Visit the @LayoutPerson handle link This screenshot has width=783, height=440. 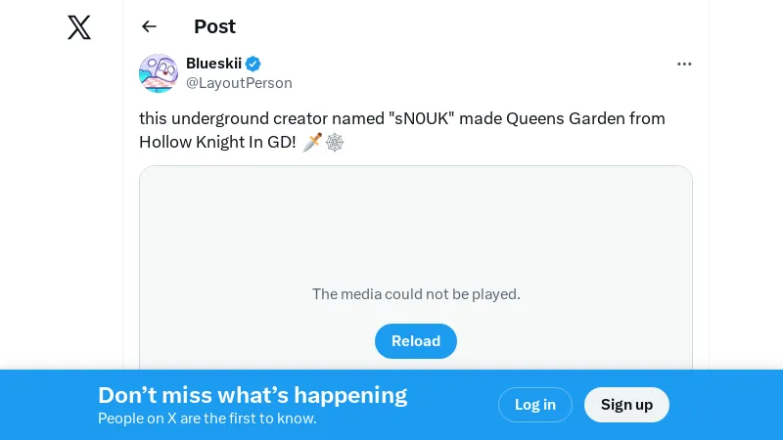tap(239, 83)
